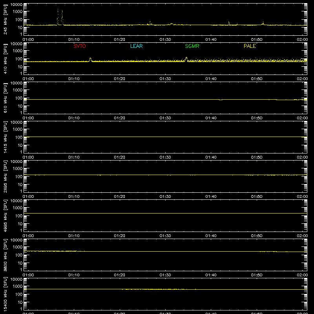Click the 01:00 time label below the 2695 MHz plot
The image size is (314, 314).
point(28,197)
